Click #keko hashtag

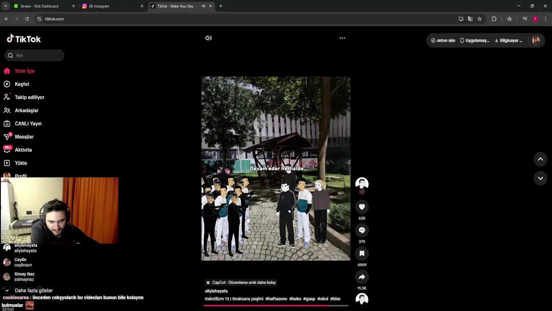295,299
